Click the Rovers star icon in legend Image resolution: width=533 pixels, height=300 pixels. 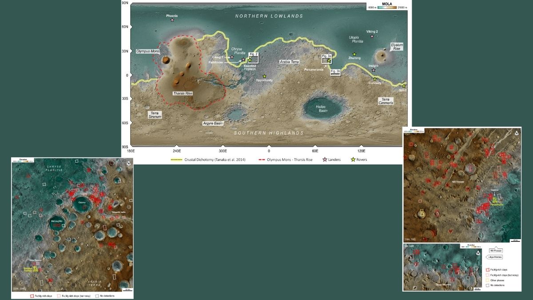[354, 160]
